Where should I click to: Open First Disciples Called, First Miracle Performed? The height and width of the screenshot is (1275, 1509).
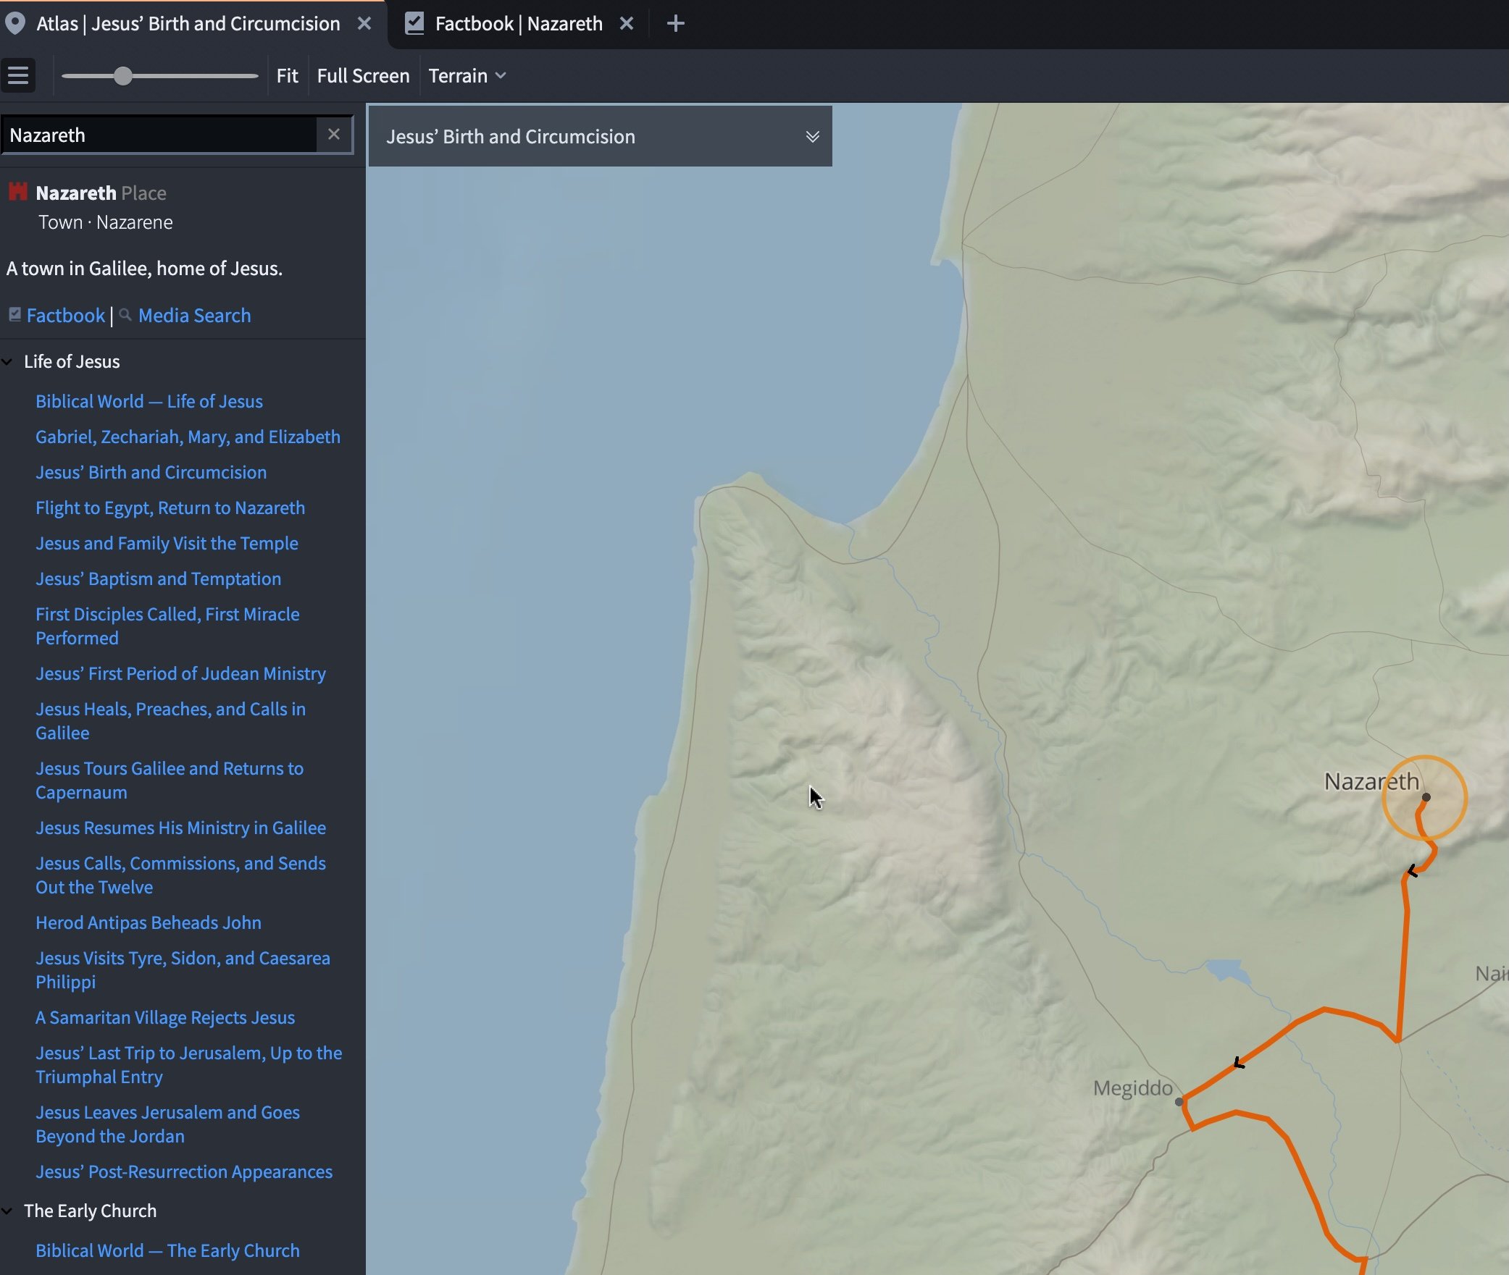[167, 626]
